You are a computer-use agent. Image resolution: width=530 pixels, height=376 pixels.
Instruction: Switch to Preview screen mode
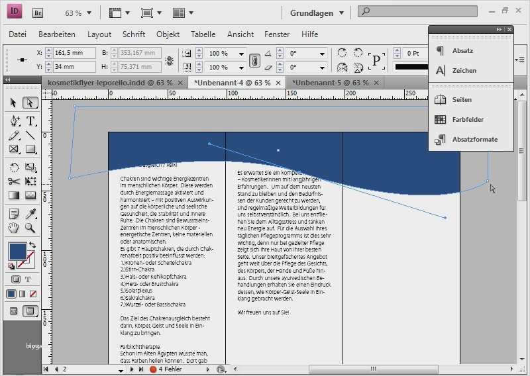coord(30,311)
